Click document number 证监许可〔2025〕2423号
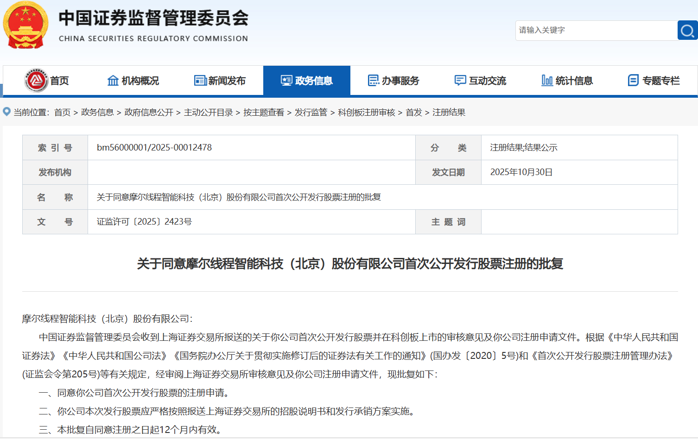Viewport: 698px width, 439px height. pos(144,222)
